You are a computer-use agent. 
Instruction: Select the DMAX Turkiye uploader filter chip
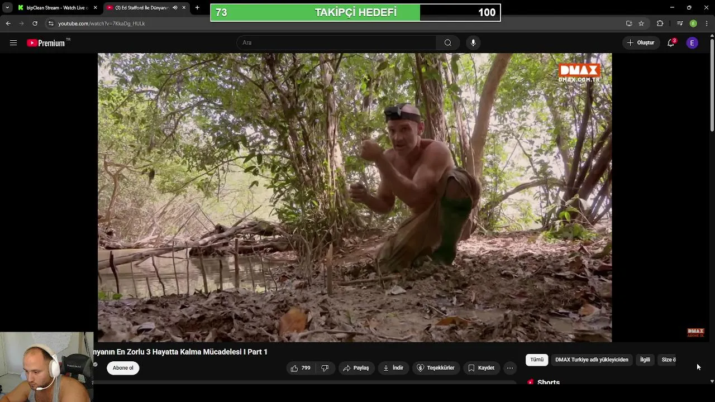pos(592,360)
